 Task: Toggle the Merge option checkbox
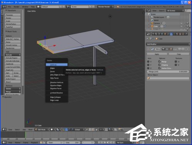pyautogui.click(x=159, y=62)
